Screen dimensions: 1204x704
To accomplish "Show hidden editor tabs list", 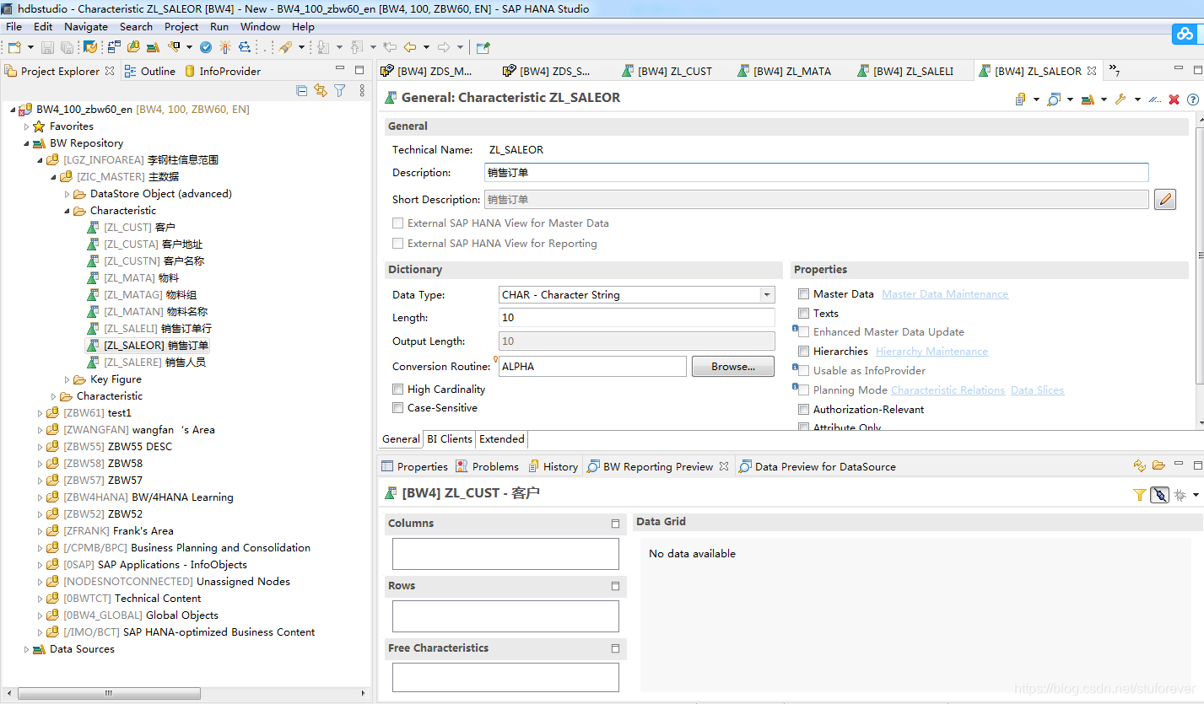I will pos(1115,71).
